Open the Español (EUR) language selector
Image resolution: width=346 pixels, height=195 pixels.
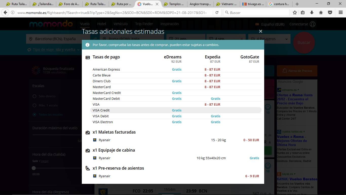pos(270,24)
